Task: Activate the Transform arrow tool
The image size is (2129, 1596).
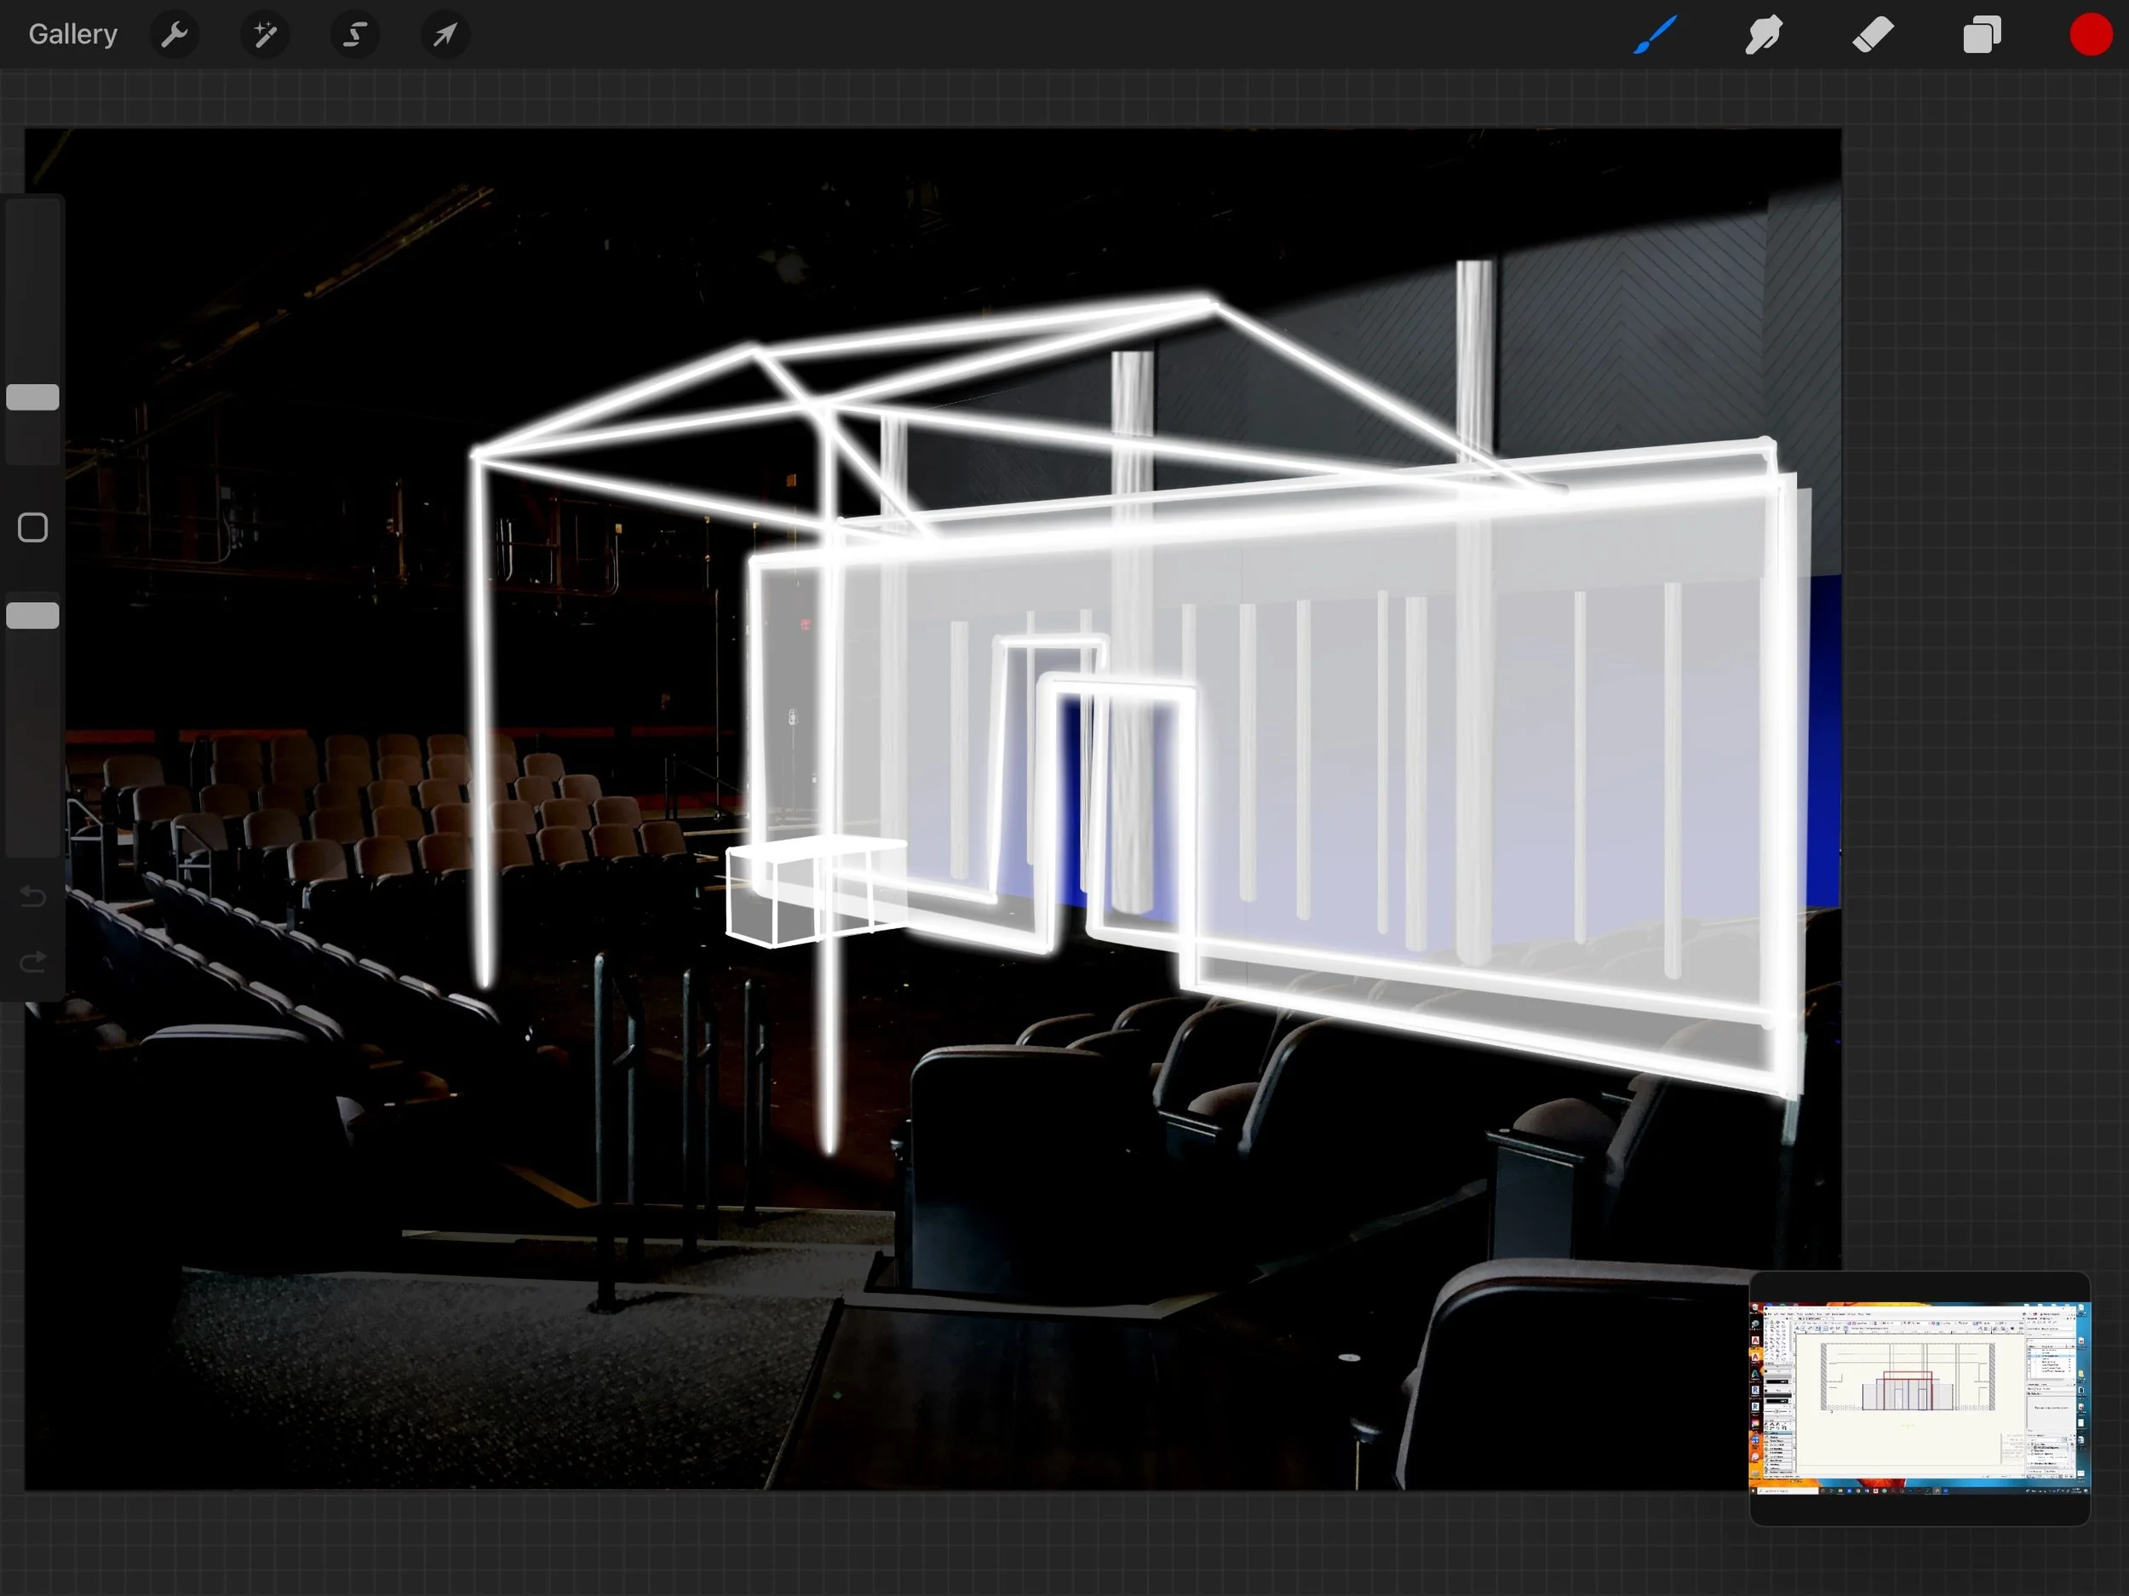Action: tap(445, 36)
